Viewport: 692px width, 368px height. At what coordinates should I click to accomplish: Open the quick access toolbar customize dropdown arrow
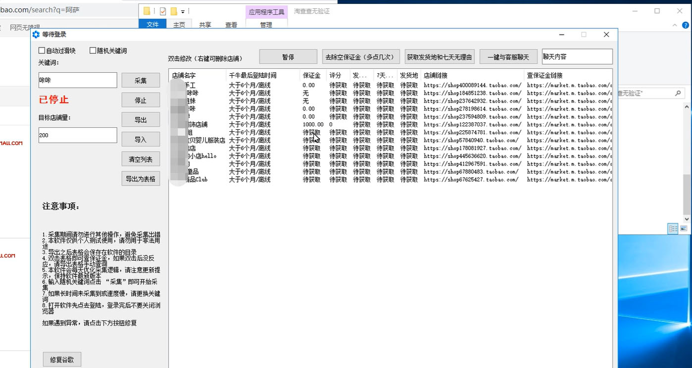[183, 11]
